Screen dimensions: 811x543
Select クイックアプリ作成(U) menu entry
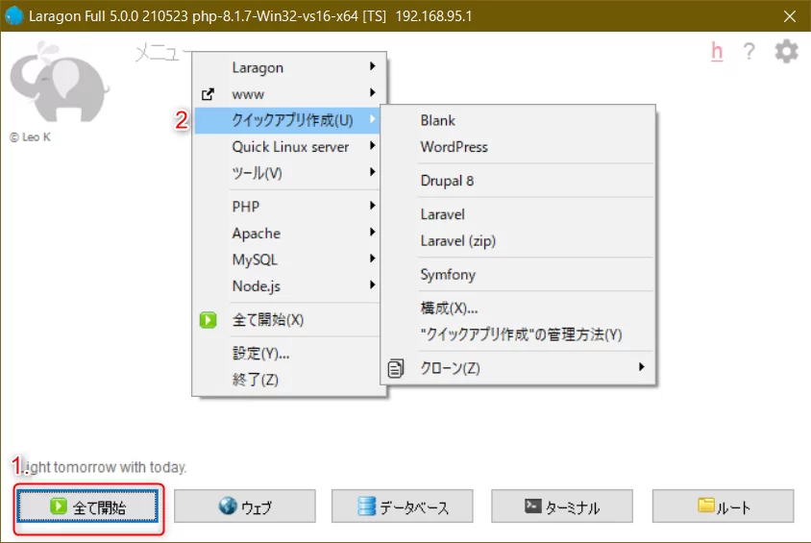[x=287, y=120]
